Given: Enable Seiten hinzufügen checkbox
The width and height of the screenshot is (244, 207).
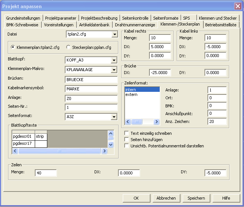Looking at the screenshot, I should [126, 140].
